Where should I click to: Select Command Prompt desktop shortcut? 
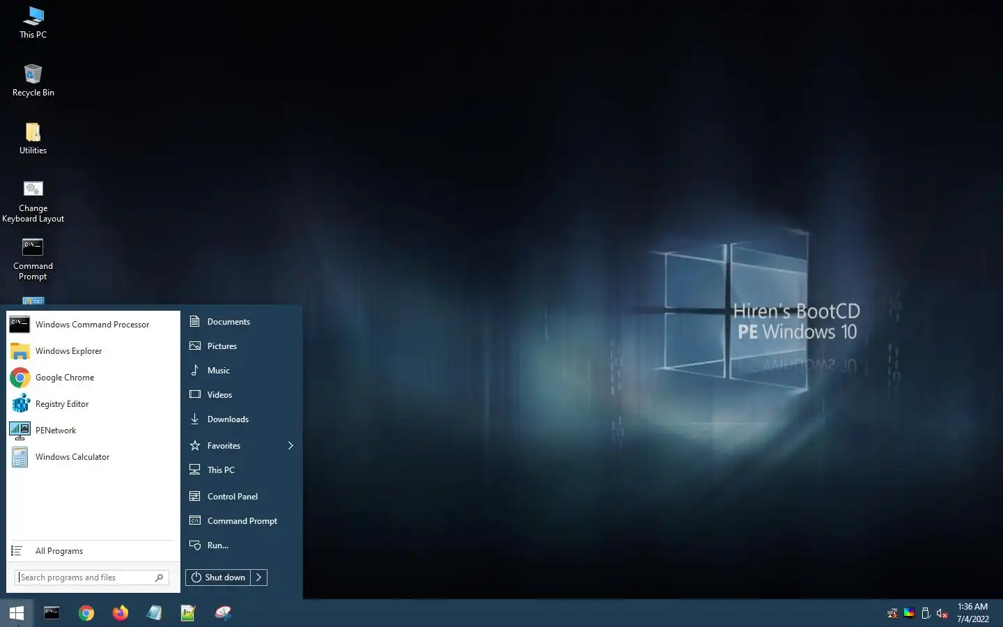click(x=33, y=259)
